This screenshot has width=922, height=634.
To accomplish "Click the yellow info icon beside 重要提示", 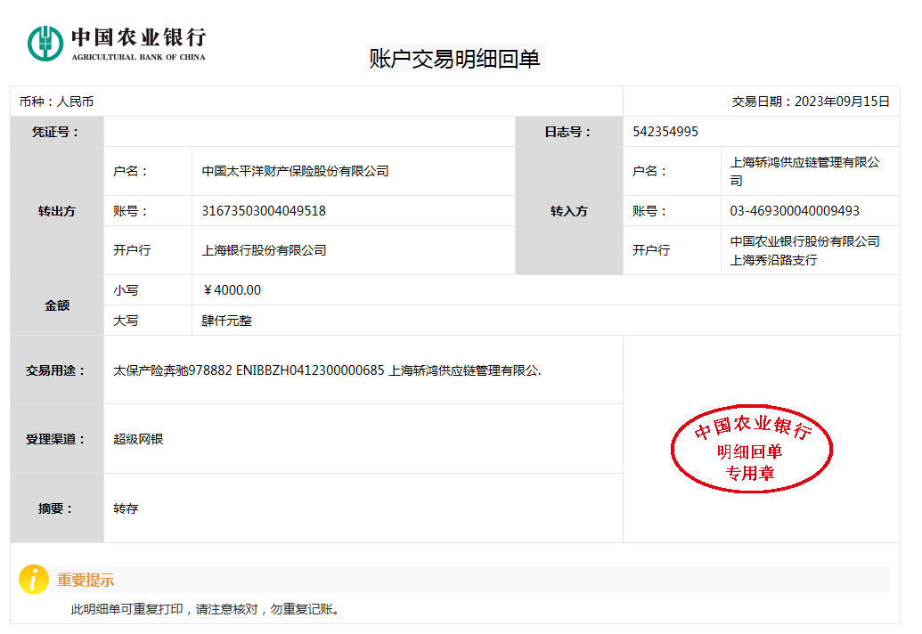I will tap(34, 580).
